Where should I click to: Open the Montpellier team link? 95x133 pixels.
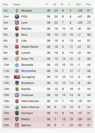29,71
